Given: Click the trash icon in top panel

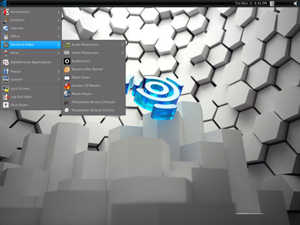Looking at the screenshot, I should point(272,3).
